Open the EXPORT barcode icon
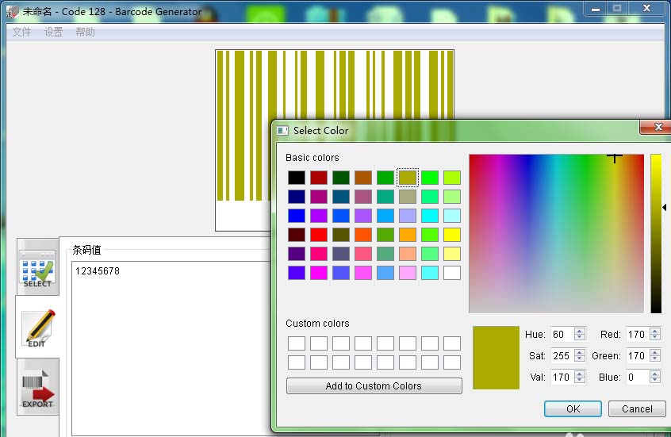The width and height of the screenshot is (671, 437). point(37,388)
